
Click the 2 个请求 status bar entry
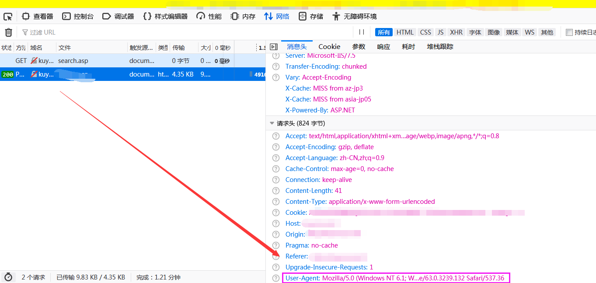[x=33, y=277]
